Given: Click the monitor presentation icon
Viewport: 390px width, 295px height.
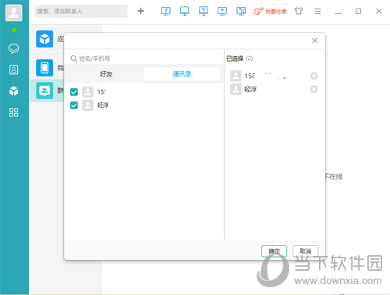Looking at the screenshot, I should point(204,11).
